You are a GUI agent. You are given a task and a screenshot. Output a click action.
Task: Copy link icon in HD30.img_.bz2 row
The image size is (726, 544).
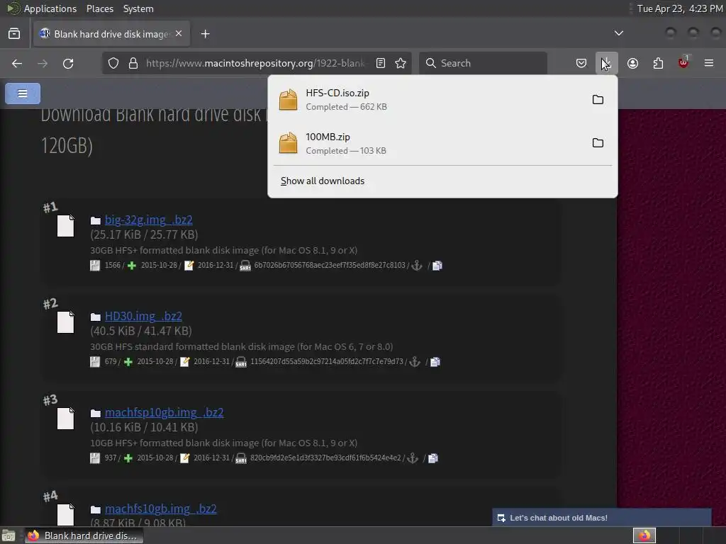[x=435, y=362]
